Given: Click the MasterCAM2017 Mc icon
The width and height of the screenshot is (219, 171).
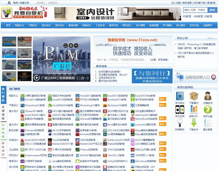Looking at the screenshot, I should [x=50, y=144].
